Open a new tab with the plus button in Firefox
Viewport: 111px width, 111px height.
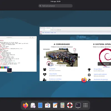tap(53, 28)
